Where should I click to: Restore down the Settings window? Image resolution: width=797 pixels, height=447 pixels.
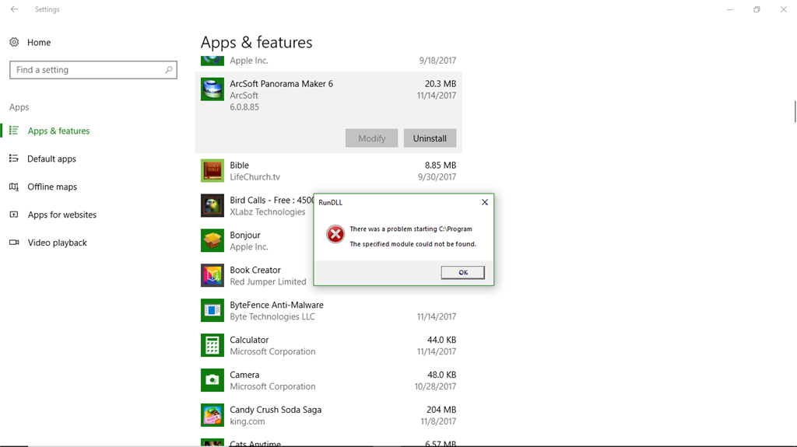pyautogui.click(x=757, y=9)
